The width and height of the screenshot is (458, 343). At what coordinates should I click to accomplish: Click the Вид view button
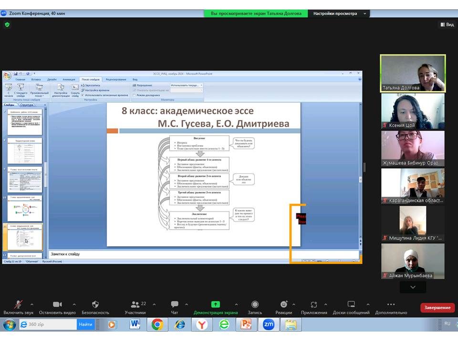point(446,25)
